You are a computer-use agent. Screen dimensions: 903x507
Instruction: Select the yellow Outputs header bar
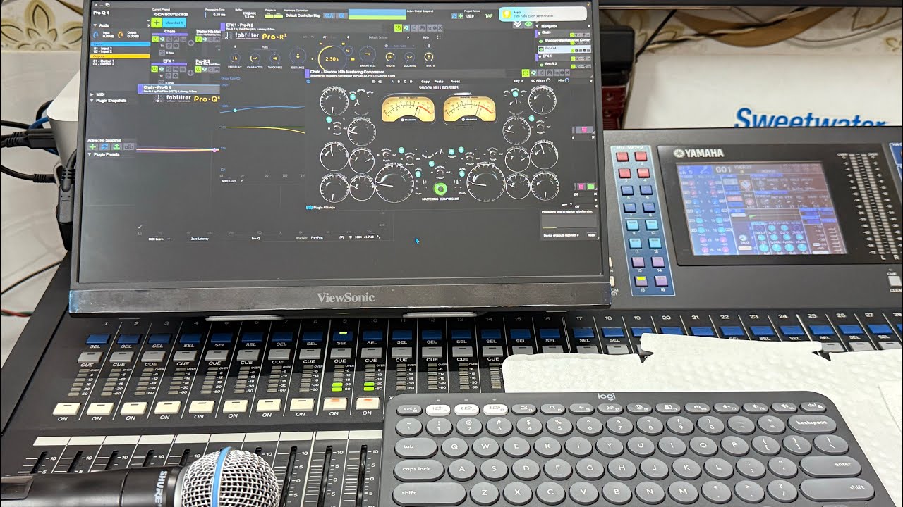pyautogui.click(x=120, y=56)
